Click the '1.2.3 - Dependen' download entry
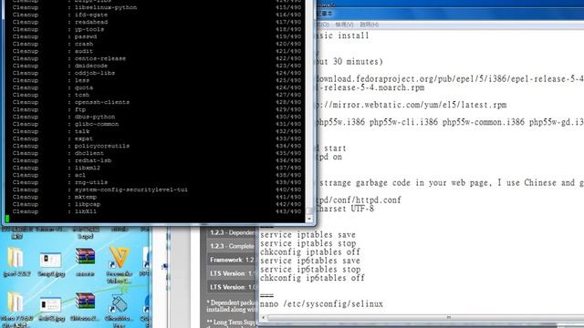 [x=231, y=233]
